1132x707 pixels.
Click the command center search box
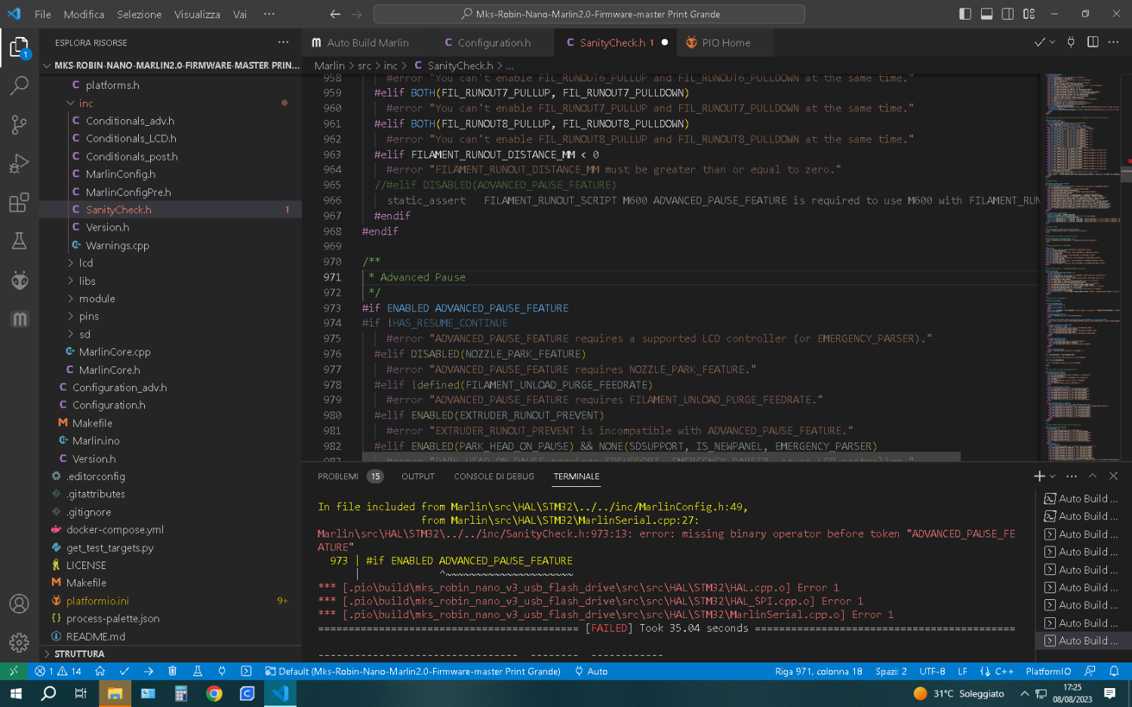click(x=589, y=14)
